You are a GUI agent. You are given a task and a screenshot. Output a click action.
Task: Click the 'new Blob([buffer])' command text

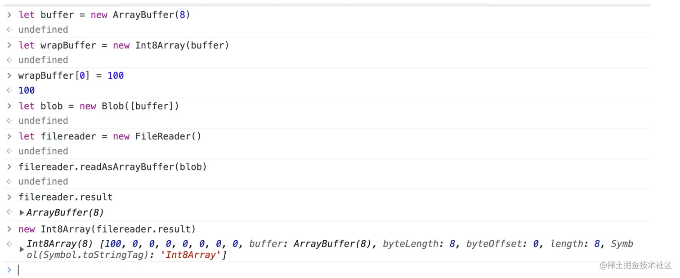tap(130, 106)
